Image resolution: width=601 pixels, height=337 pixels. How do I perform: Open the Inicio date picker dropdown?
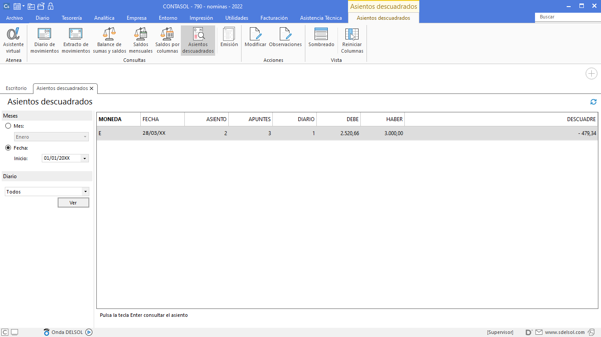tap(84, 158)
